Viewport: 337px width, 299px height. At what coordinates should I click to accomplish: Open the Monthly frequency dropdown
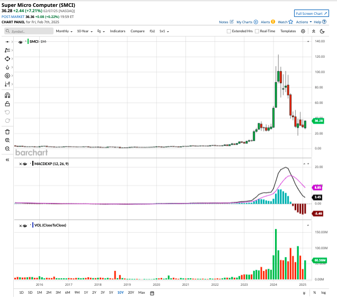tap(65, 31)
